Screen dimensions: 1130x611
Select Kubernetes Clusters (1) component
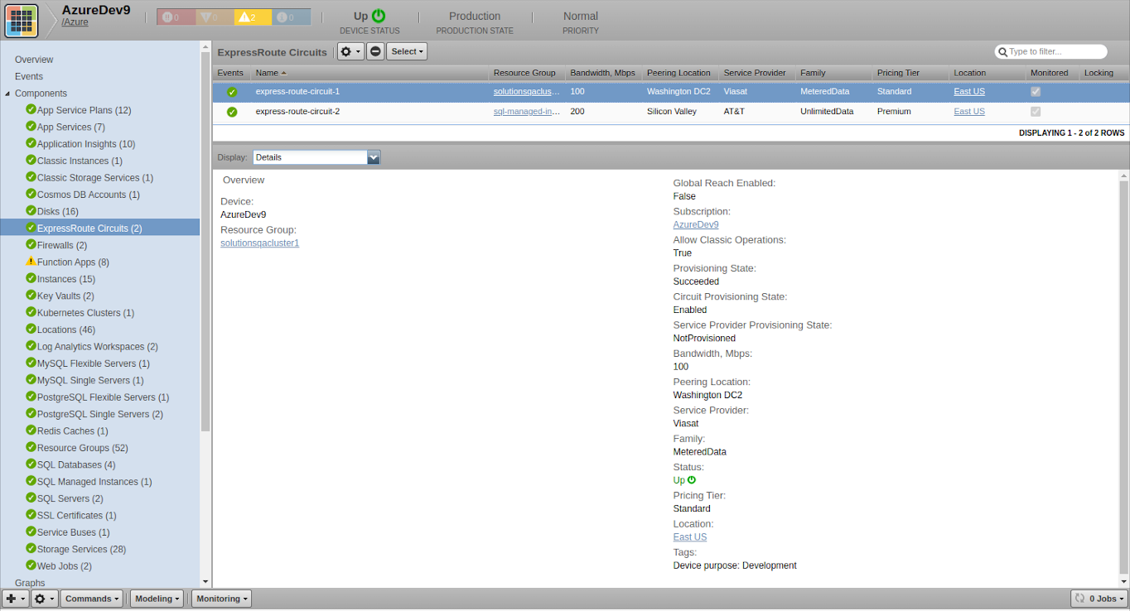tap(85, 313)
